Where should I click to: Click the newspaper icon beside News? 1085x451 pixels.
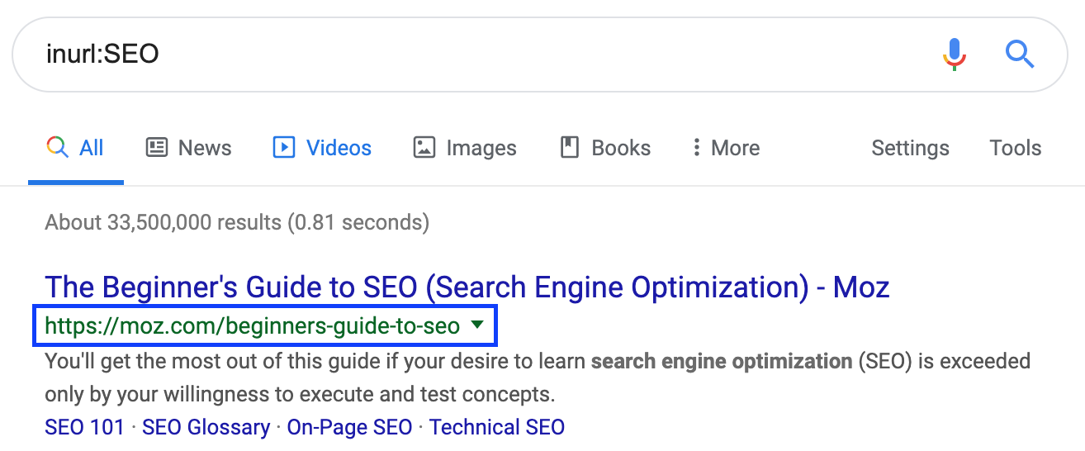pyautogui.click(x=156, y=148)
